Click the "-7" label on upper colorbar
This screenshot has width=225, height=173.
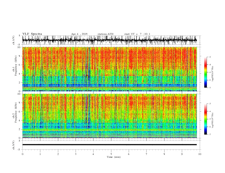tap(209, 88)
